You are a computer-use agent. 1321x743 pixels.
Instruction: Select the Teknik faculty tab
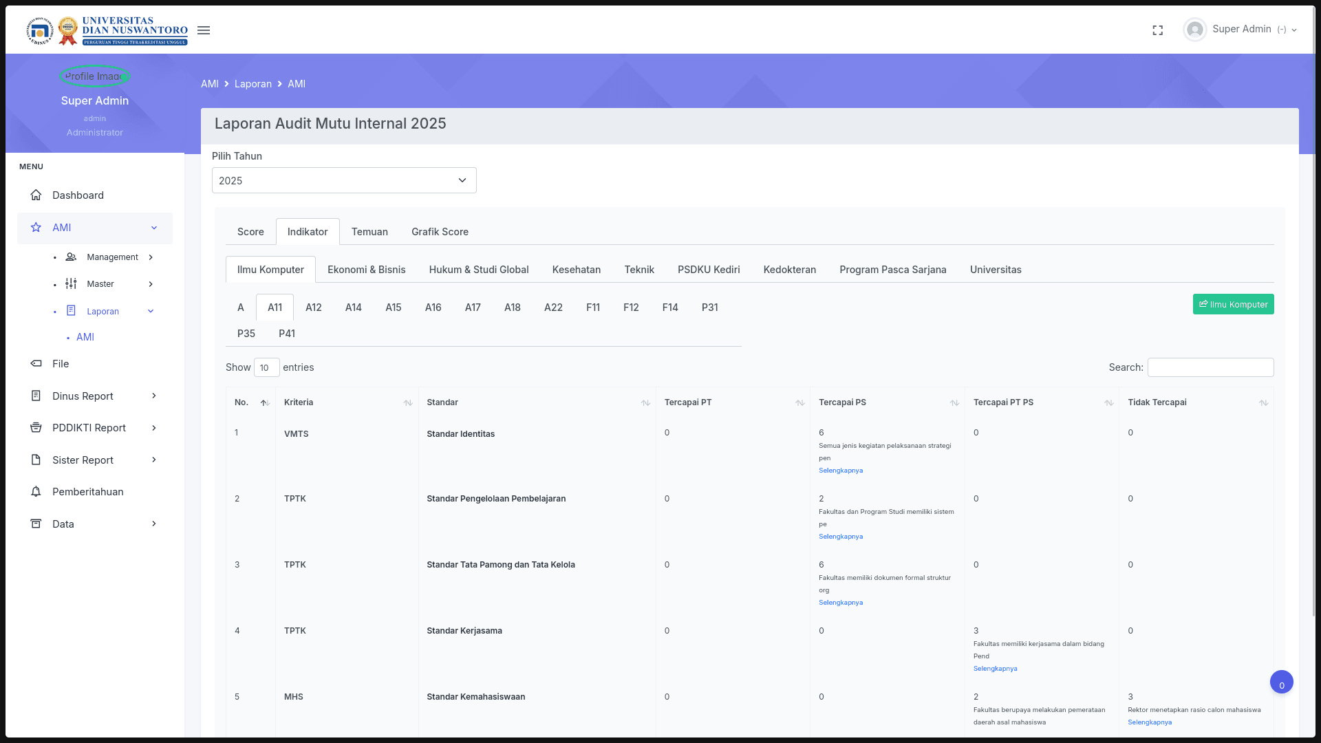click(639, 270)
